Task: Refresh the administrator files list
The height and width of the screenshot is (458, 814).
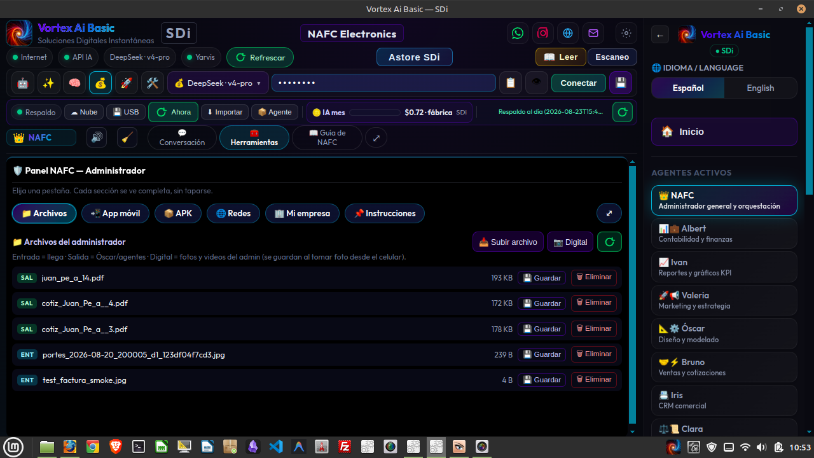Action: pyautogui.click(x=610, y=242)
